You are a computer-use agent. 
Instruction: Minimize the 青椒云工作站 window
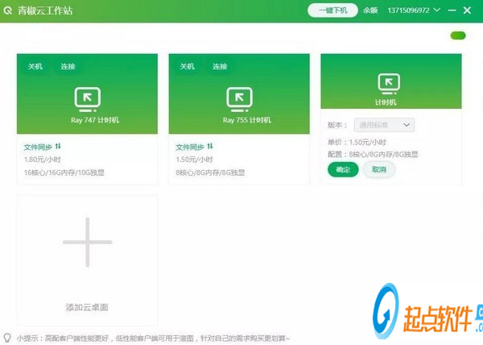[x=452, y=10]
